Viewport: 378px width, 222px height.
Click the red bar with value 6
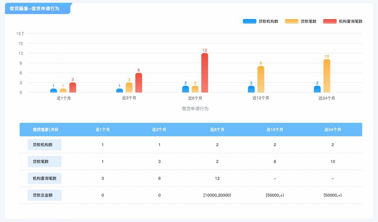138,83
